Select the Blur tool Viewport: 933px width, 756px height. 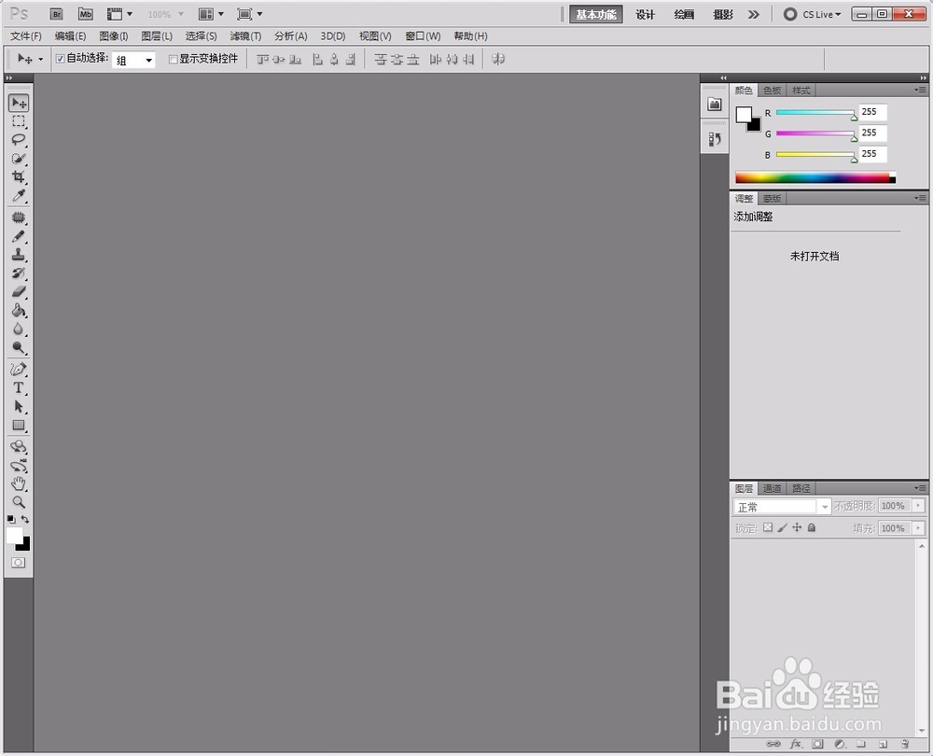tap(19, 329)
